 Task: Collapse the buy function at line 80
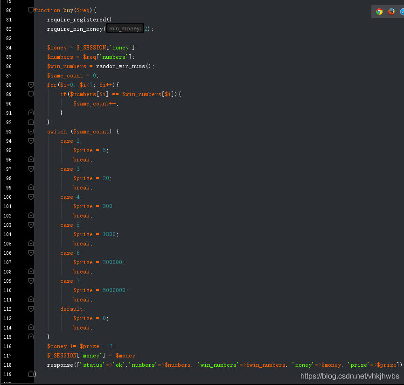tap(31, 10)
